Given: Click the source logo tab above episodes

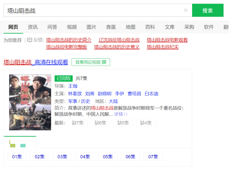Looking at the screenshot, I should pos(20,143).
